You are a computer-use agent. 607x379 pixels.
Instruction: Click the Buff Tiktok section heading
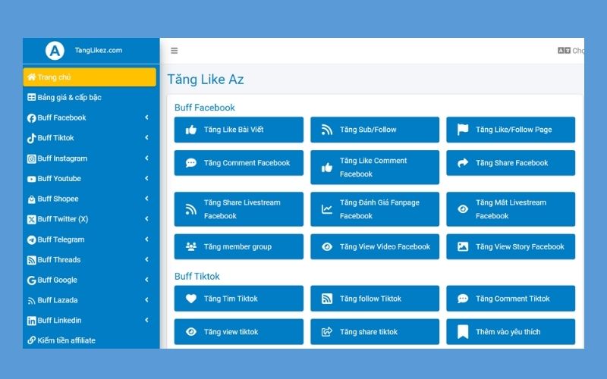tap(197, 276)
